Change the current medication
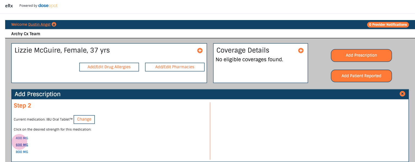This screenshot has height=162, width=415. (x=84, y=119)
